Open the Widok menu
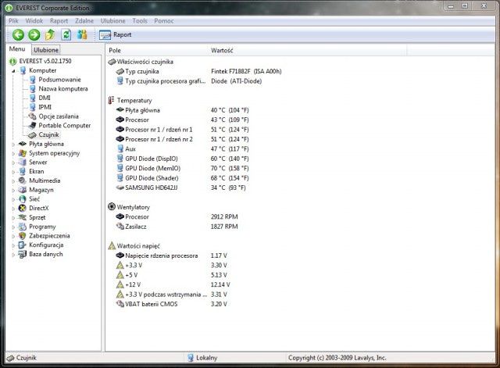This screenshot has width=500, height=368. [x=34, y=21]
